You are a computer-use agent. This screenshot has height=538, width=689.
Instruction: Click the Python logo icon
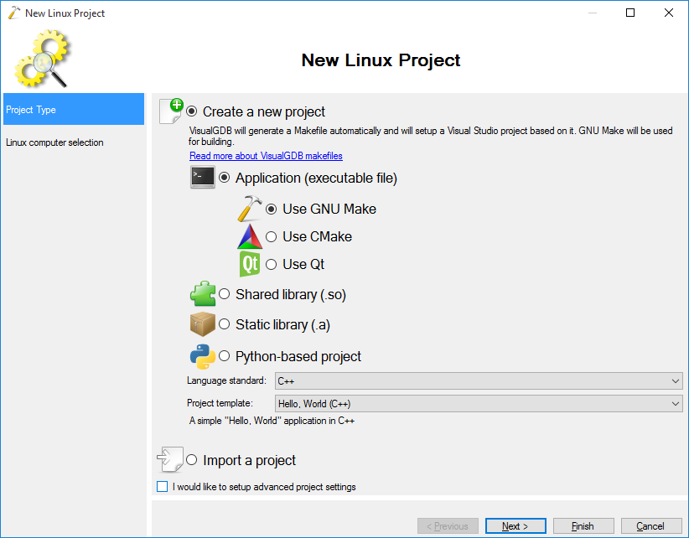click(x=203, y=356)
